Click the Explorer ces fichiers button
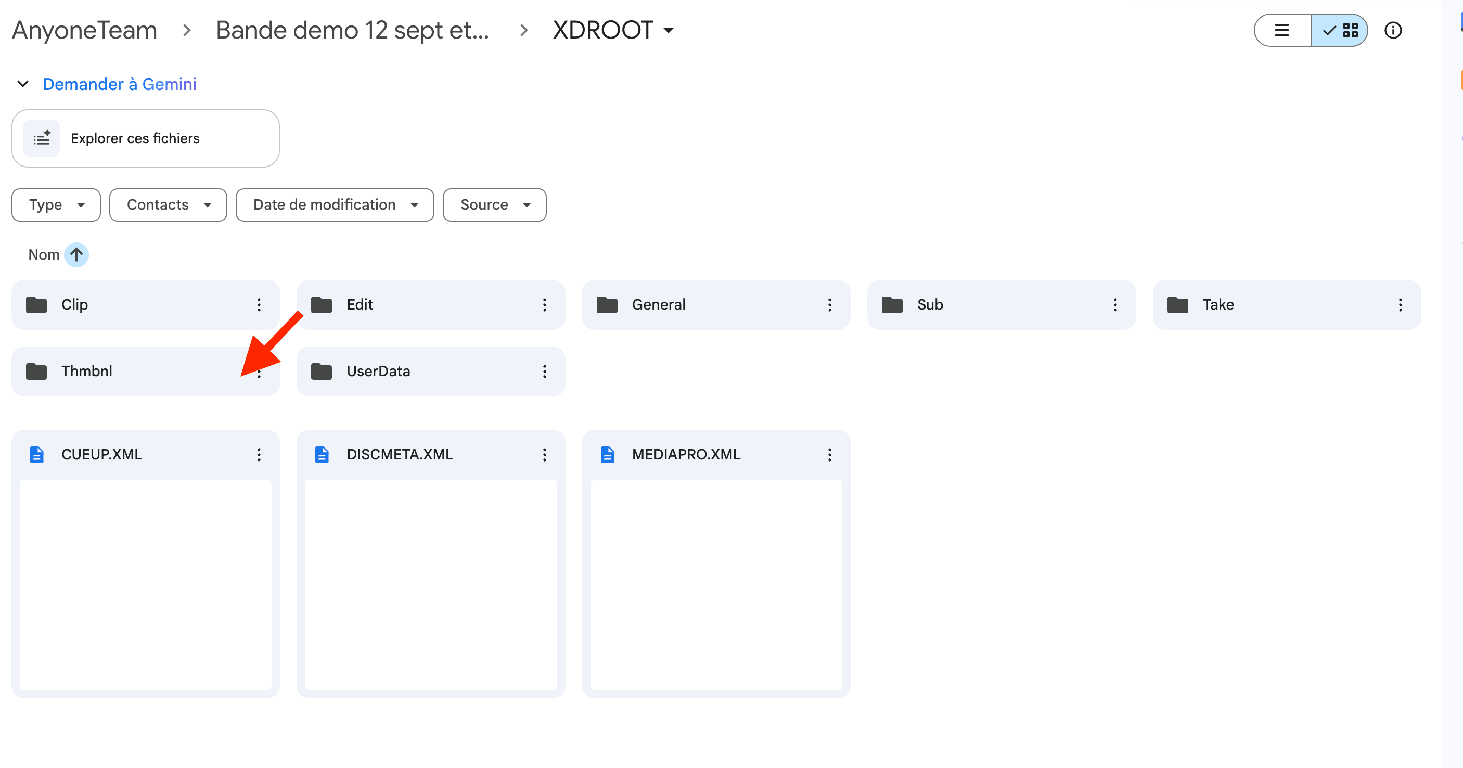The image size is (1463, 768). click(x=145, y=138)
